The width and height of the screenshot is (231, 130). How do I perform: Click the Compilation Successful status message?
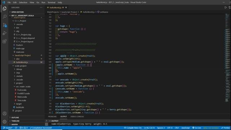(41, 128)
